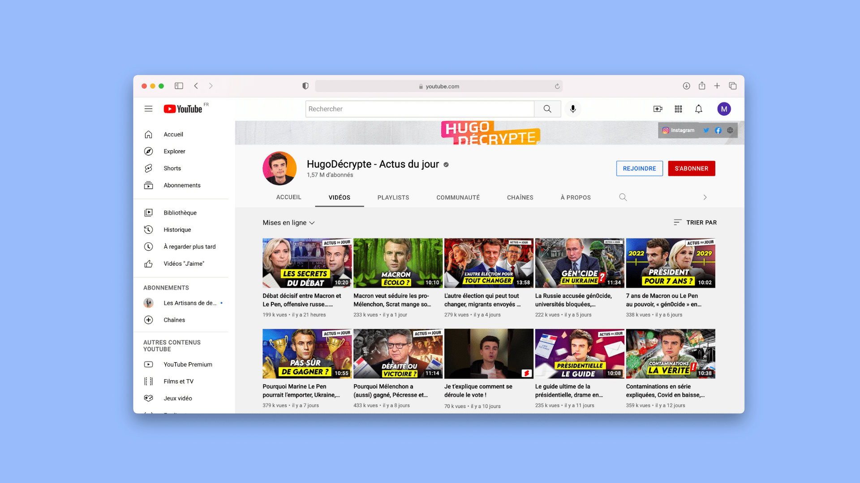Open the LES SECRETS DU DÉBAT thumbnail
Image resolution: width=860 pixels, height=483 pixels.
pos(307,263)
